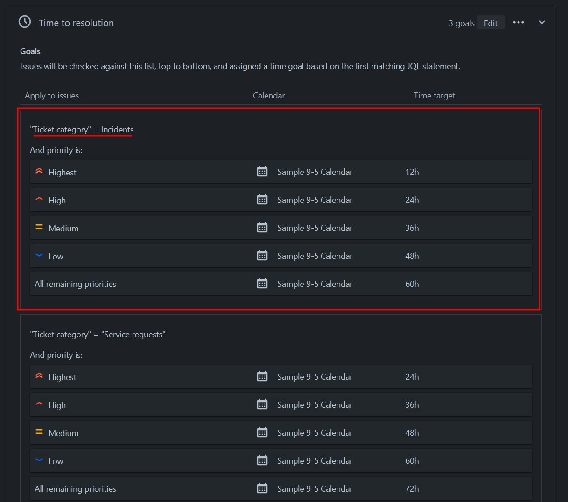Click the Incidents High priority arrow icon
The width and height of the screenshot is (568, 502).
coord(39,200)
